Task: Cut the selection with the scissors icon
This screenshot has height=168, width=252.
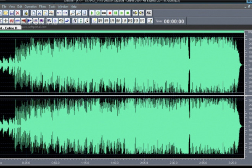Action: (x=39, y=13)
